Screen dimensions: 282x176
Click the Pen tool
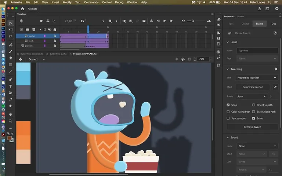(x=10, y=80)
